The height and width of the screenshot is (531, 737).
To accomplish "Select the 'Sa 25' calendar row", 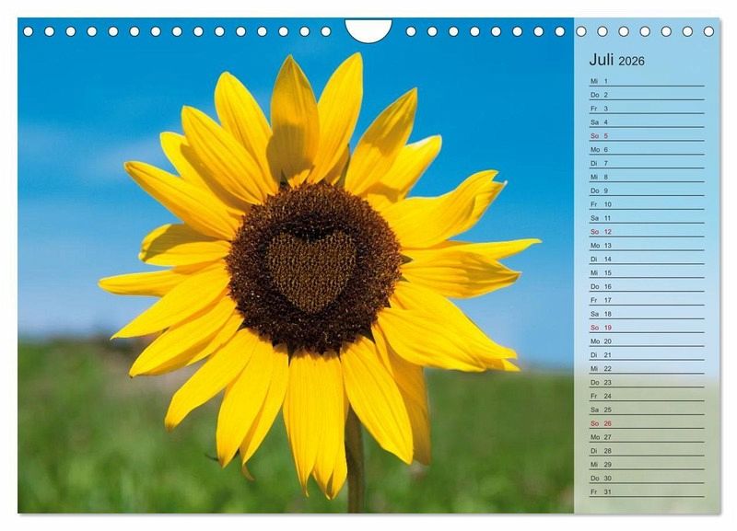I will click(647, 410).
